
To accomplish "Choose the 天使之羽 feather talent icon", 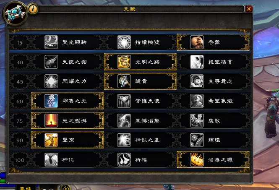I will (51, 62).
